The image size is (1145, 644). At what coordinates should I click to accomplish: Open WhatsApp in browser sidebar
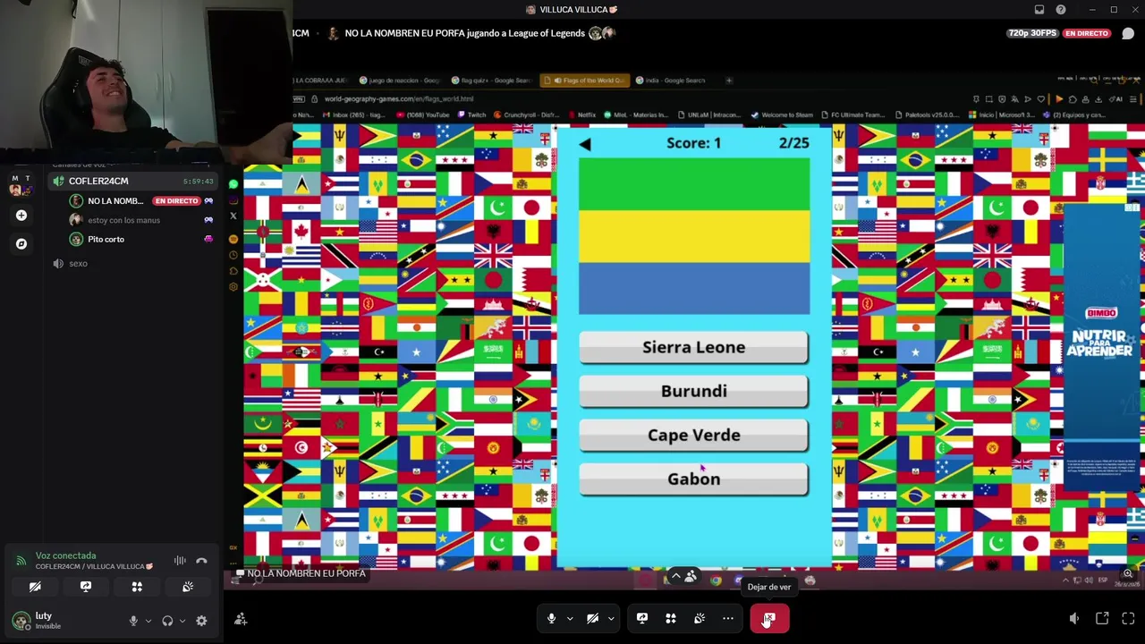coord(233,185)
